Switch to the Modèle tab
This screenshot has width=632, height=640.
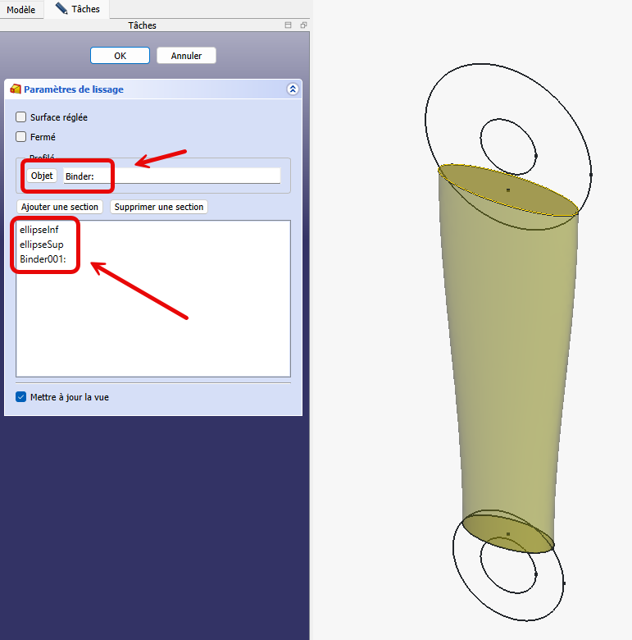point(21,9)
